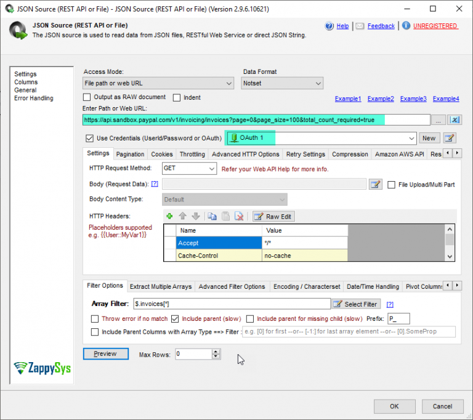
Task: Click in the Path or Web URL field
Action: click(x=256, y=120)
